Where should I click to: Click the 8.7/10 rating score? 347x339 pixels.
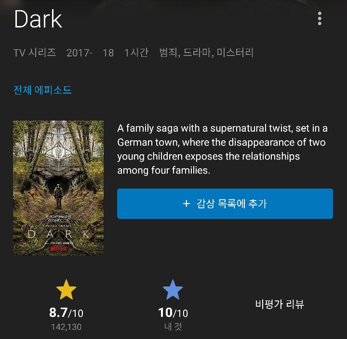[x=66, y=312]
